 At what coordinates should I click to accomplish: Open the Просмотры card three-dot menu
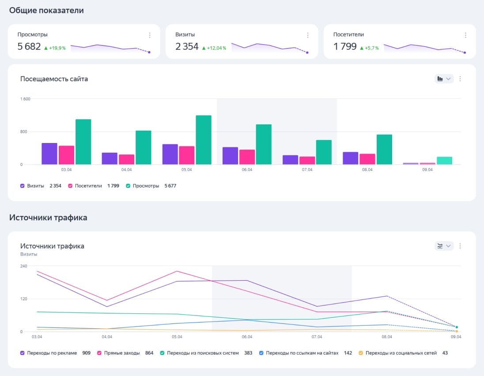pos(150,35)
